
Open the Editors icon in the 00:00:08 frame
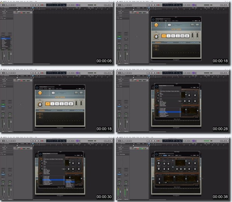coord(15,5)
